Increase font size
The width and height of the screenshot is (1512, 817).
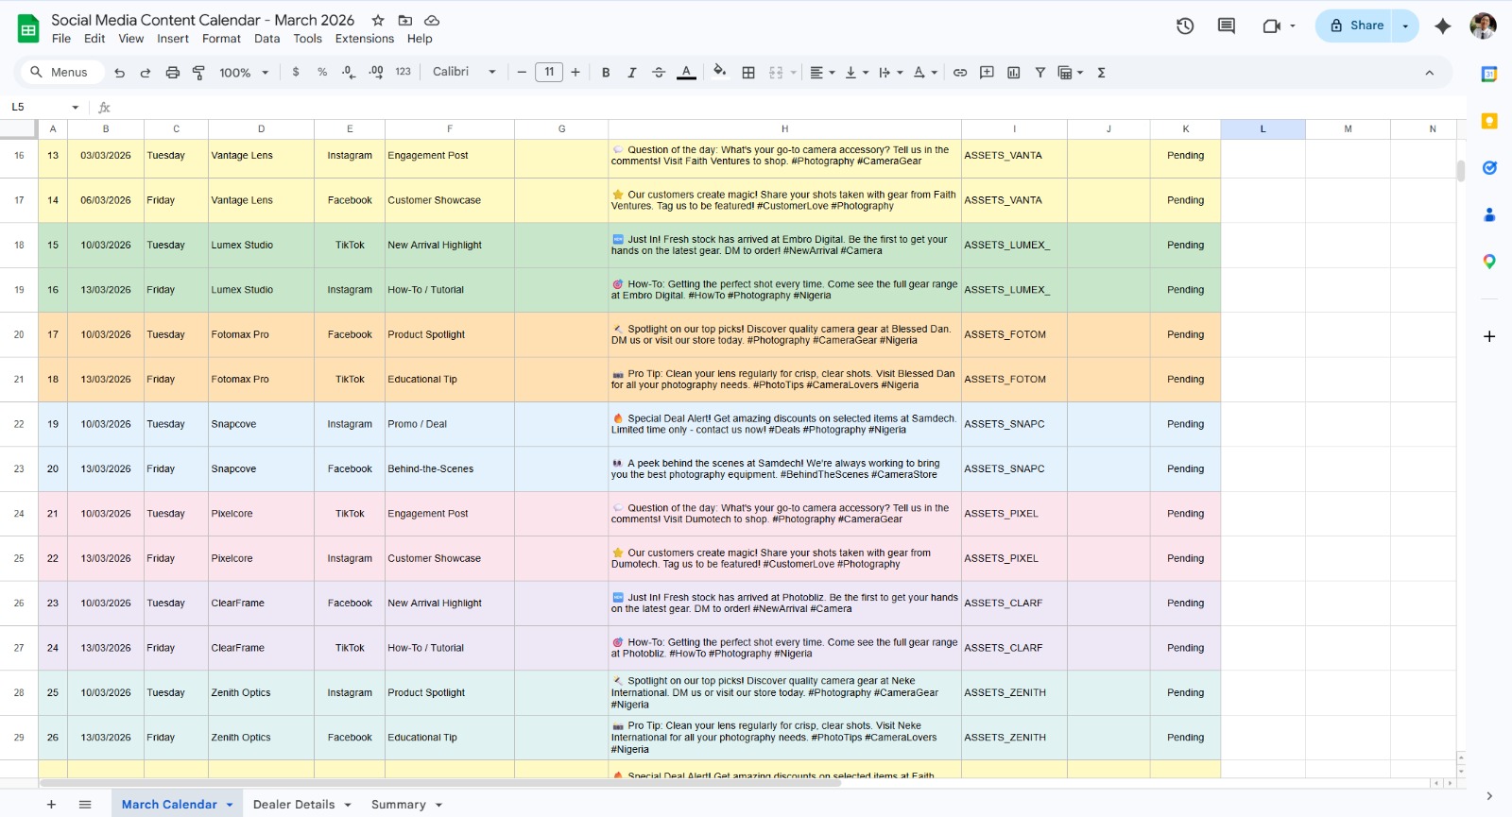[x=576, y=72]
